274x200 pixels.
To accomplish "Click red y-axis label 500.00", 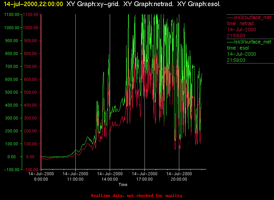I will point(30,92).
